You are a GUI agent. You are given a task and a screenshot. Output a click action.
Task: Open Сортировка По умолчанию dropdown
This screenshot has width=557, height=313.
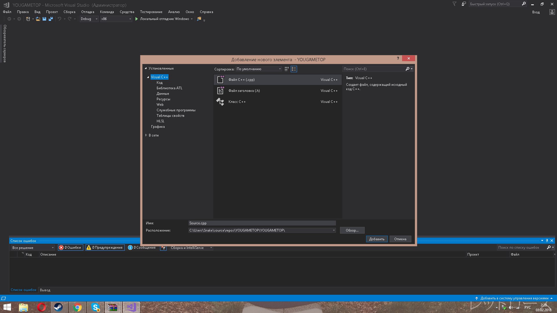[x=258, y=69]
